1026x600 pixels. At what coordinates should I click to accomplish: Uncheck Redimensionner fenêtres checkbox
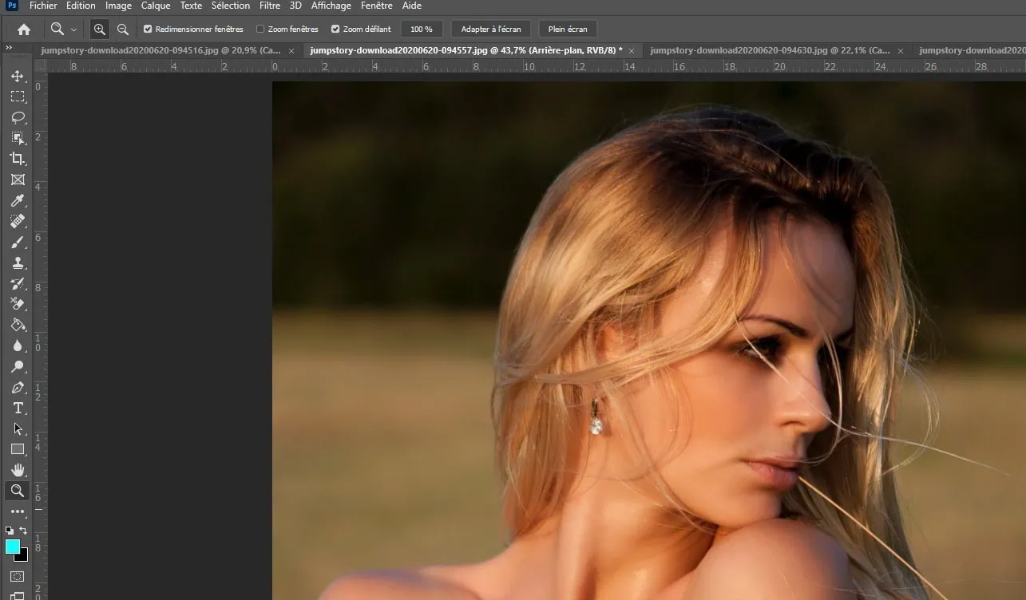(148, 30)
